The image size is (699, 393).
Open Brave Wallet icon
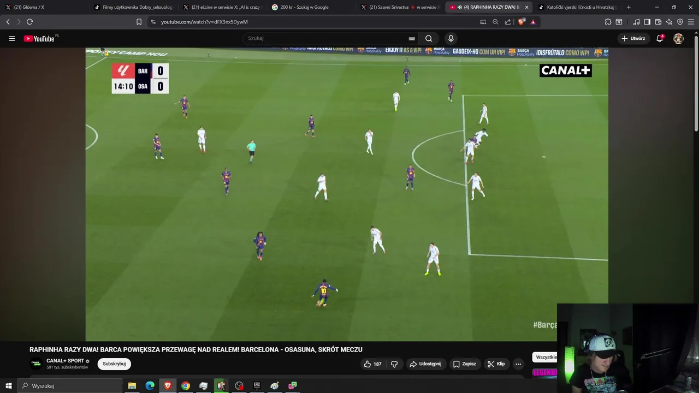(658, 22)
